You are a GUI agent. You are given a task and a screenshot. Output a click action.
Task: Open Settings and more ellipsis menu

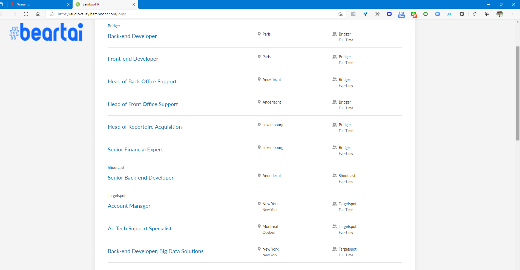coord(512,14)
